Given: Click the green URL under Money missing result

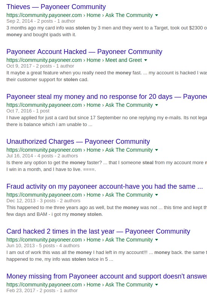Looking at the screenshot, I should click(x=80, y=285).
